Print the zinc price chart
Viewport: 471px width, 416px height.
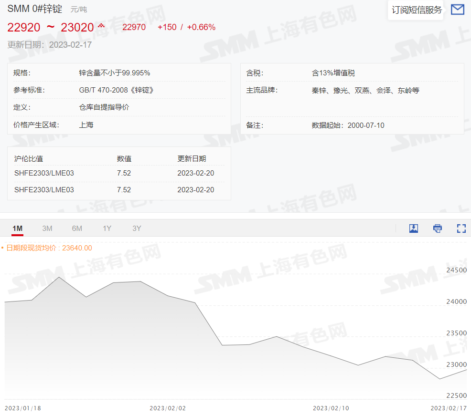point(437,229)
